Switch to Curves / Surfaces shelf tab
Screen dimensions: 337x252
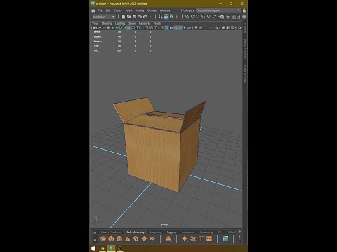click(x=111, y=232)
